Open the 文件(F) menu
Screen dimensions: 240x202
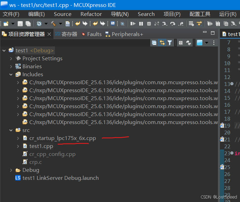(x=11, y=14)
